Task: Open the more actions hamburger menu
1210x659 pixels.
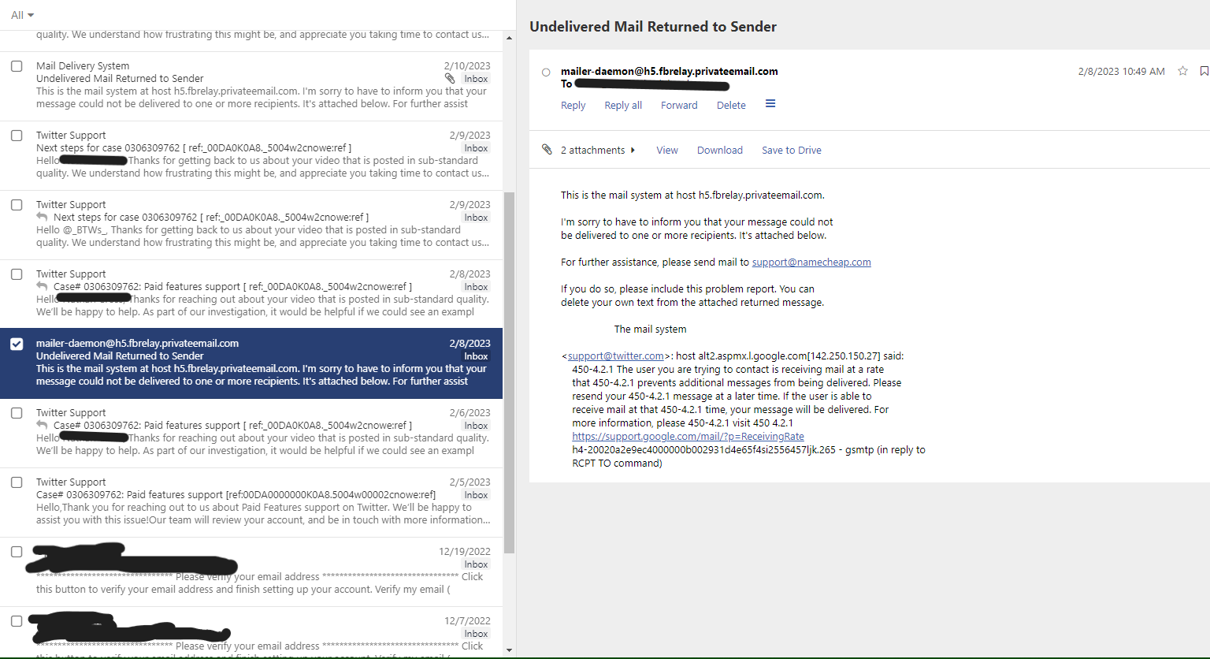Action: pos(770,104)
